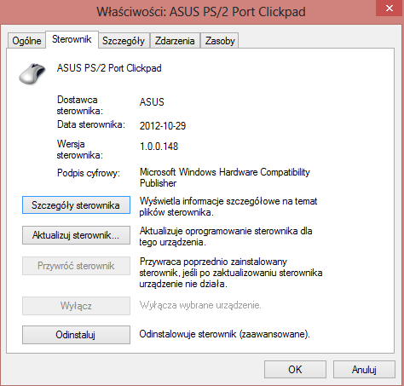The image size is (404, 386).
Task: Click the Microsoft Windows Hardware Compatibility Publisher text
Action: 225,177
